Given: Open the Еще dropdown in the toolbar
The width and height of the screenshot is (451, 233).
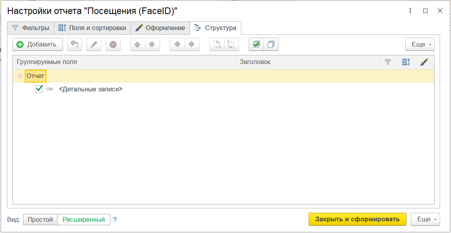Looking at the screenshot, I should click(420, 44).
